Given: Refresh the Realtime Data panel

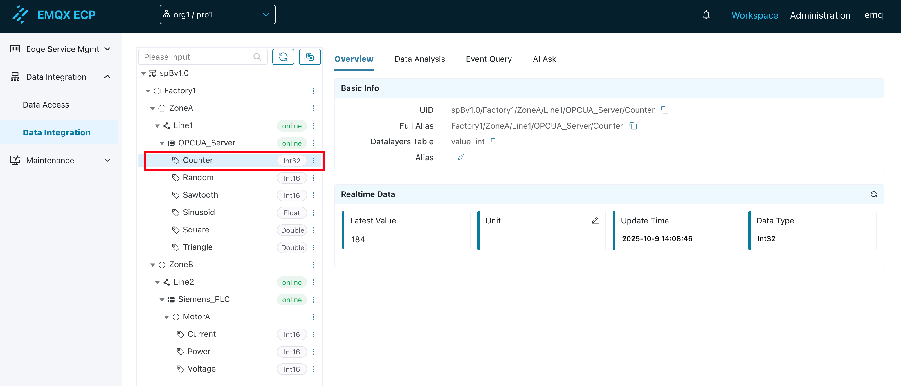Looking at the screenshot, I should [x=873, y=194].
